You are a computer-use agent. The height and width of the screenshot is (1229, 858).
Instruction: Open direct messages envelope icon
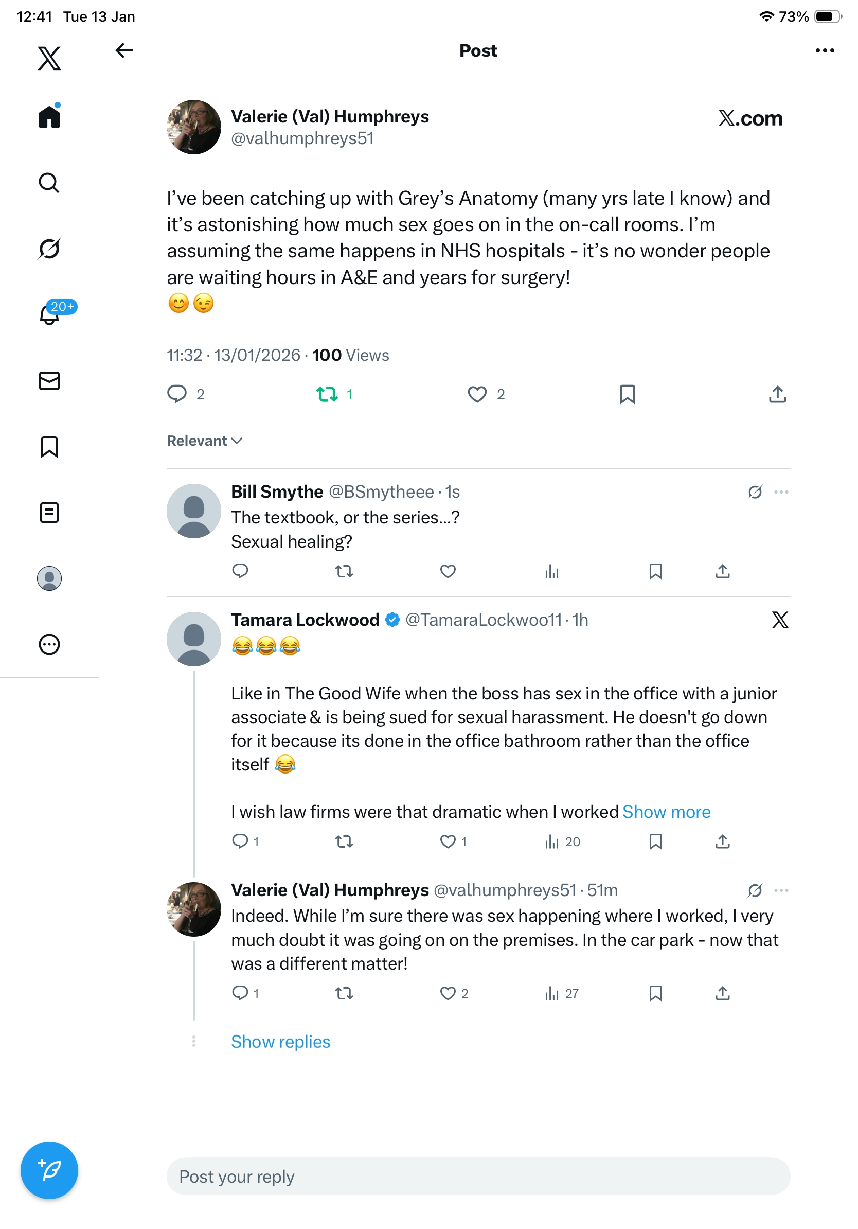coord(49,380)
